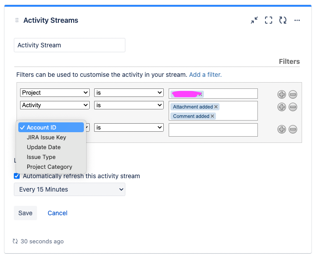Open the Every 15 Minutes refresh dropdown

click(x=70, y=189)
